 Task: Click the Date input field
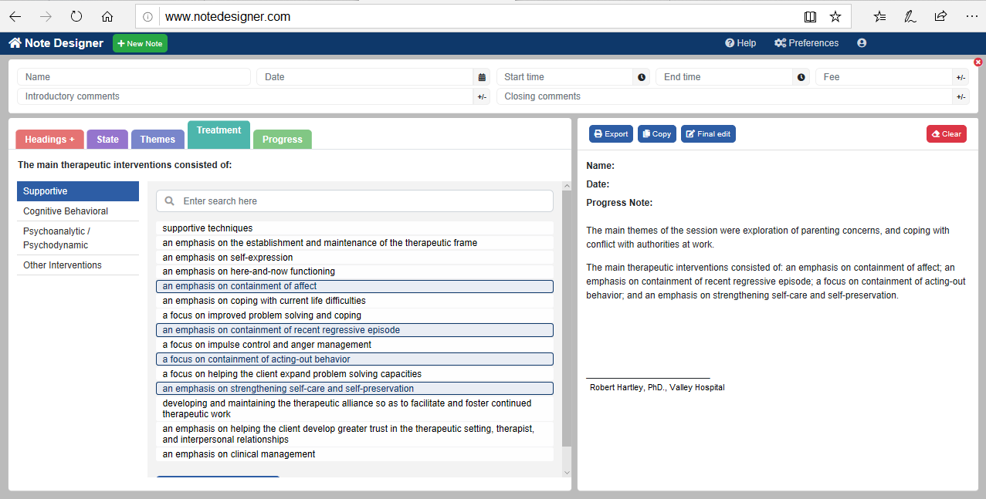(365, 77)
